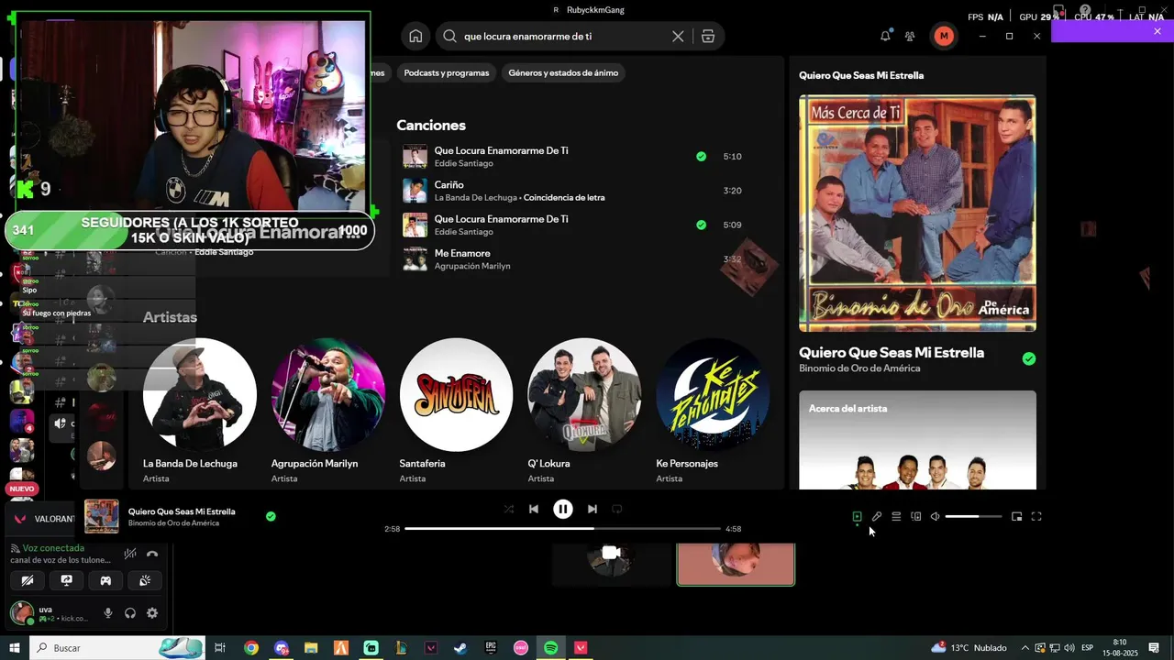1174x660 pixels.
Task: Adjust the Spotify volume slider
Action: 973,516
